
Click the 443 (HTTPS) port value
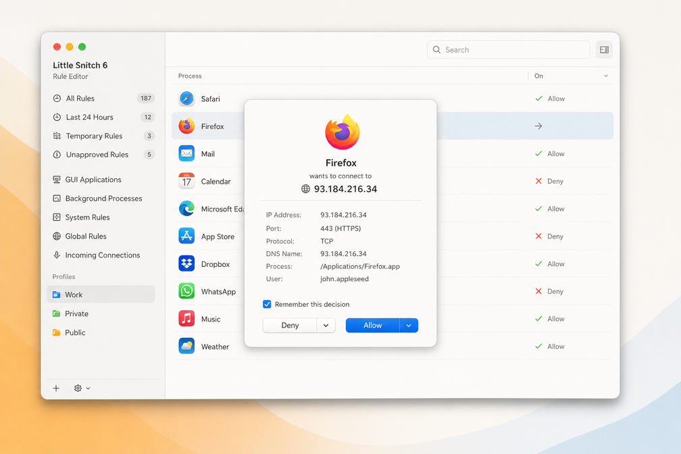coord(340,228)
